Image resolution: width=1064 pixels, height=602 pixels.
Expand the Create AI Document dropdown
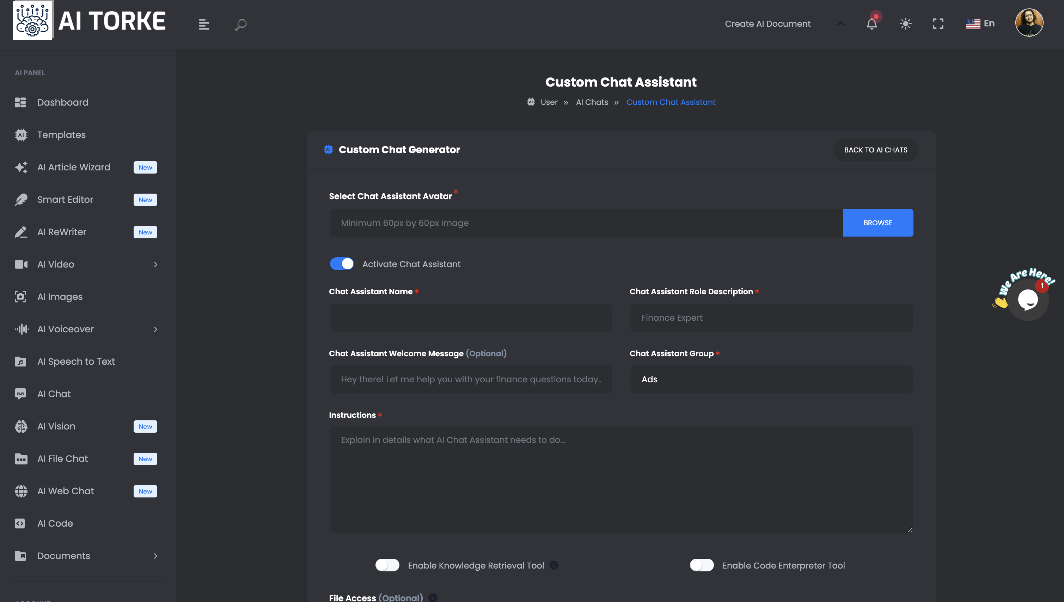tap(841, 24)
